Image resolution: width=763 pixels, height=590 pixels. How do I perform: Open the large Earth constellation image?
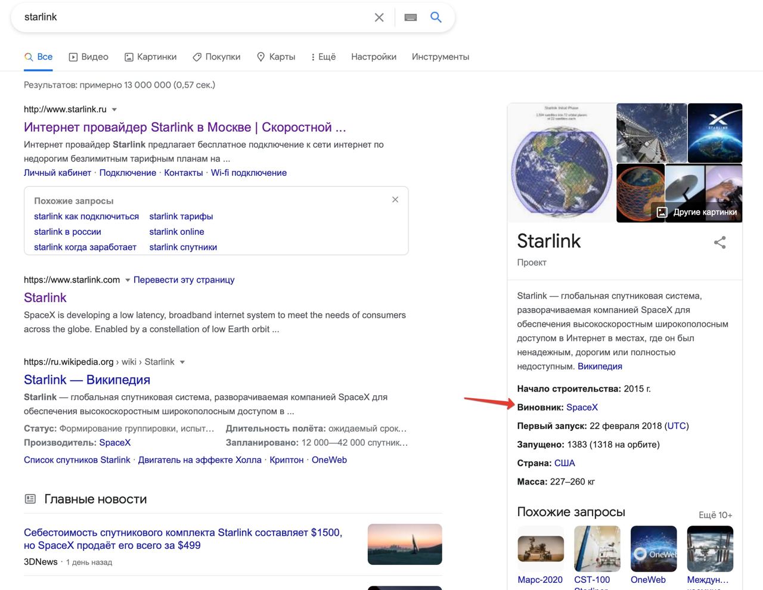pos(561,163)
